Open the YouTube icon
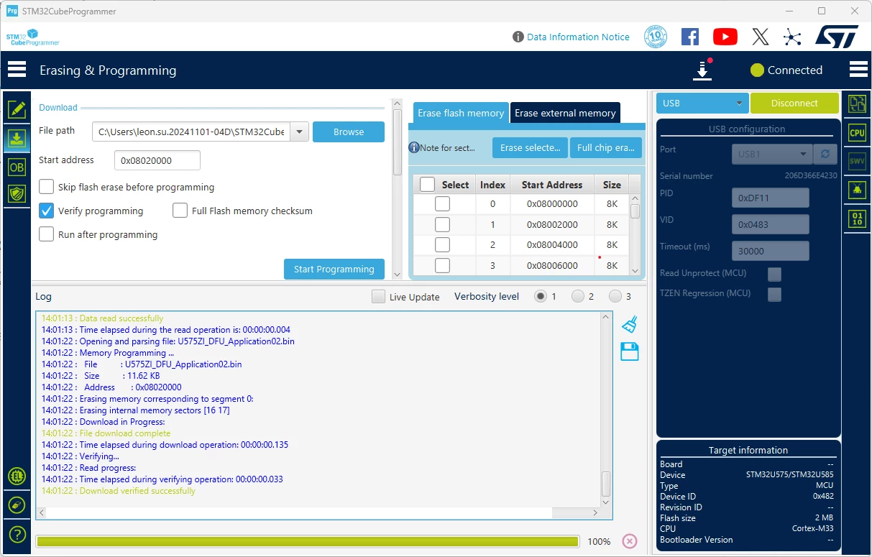872x557 pixels. [x=725, y=37]
